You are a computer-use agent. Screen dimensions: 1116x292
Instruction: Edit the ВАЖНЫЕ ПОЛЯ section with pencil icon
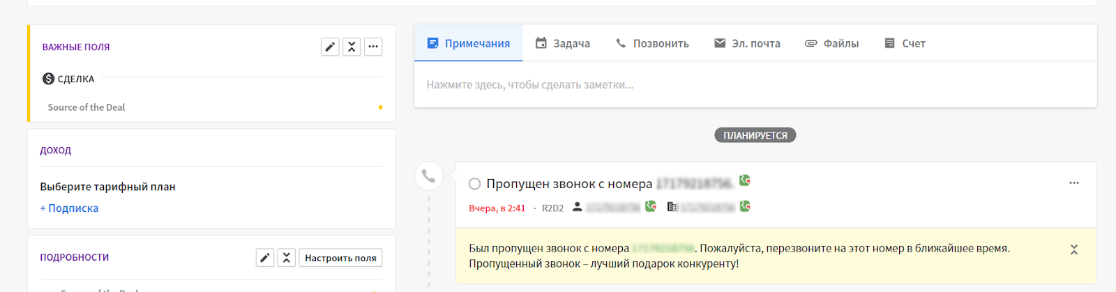[x=330, y=47]
